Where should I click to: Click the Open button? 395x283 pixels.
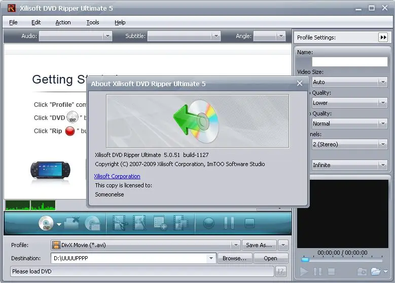(271, 258)
